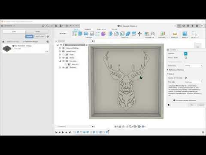Toggle visibility of the Bodies folder

(64, 58)
